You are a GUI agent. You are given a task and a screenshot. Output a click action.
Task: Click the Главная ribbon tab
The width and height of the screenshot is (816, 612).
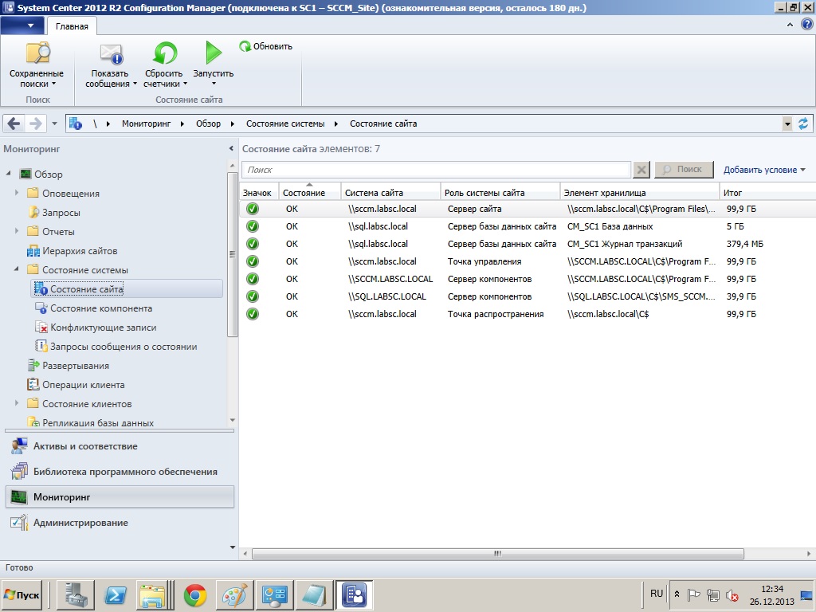pyautogui.click(x=72, y=26)
